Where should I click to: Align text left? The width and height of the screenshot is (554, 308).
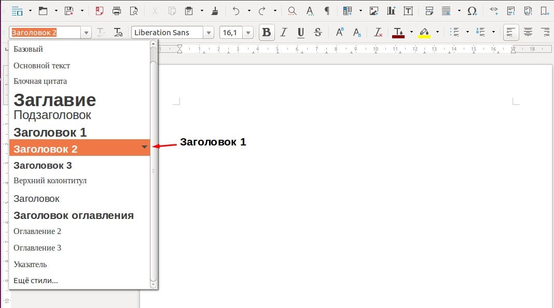pos(511,33)
